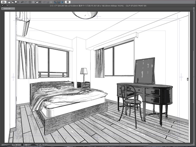Toggle Snap to Special Ruler
Image resolution: width=196 pixels, height=147 pixels.
click(59, 2)
